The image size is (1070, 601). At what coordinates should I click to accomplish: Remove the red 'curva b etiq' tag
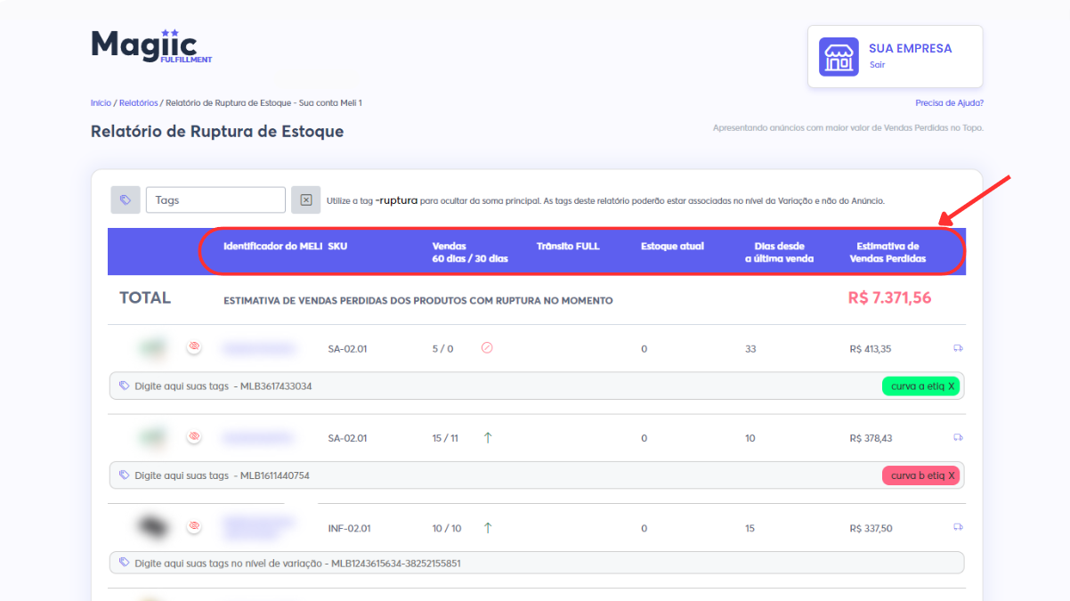coord(952,475)
